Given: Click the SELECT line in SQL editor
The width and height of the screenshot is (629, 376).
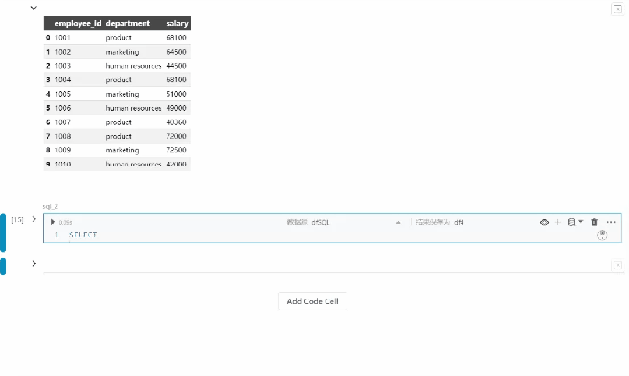Looking at the screenshot, I should pyautogui.click(x=83, y=235).
